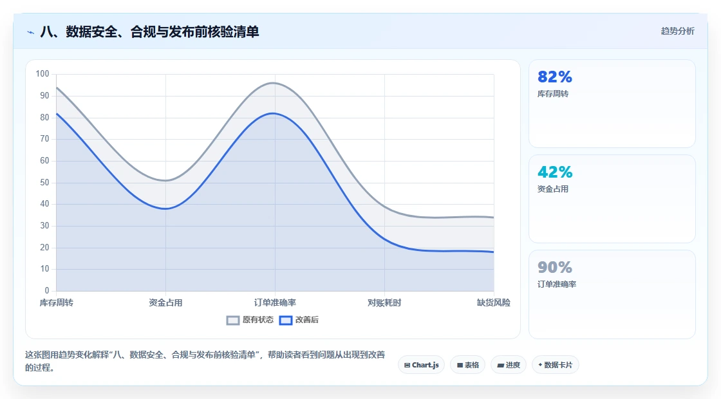
Task: Open the 42% 资金占用 data card
Action: tap(612, 199)
